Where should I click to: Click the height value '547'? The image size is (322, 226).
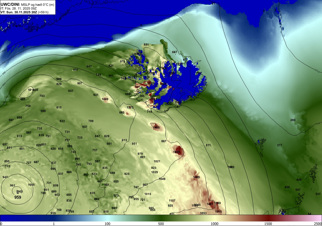(298, 190)
